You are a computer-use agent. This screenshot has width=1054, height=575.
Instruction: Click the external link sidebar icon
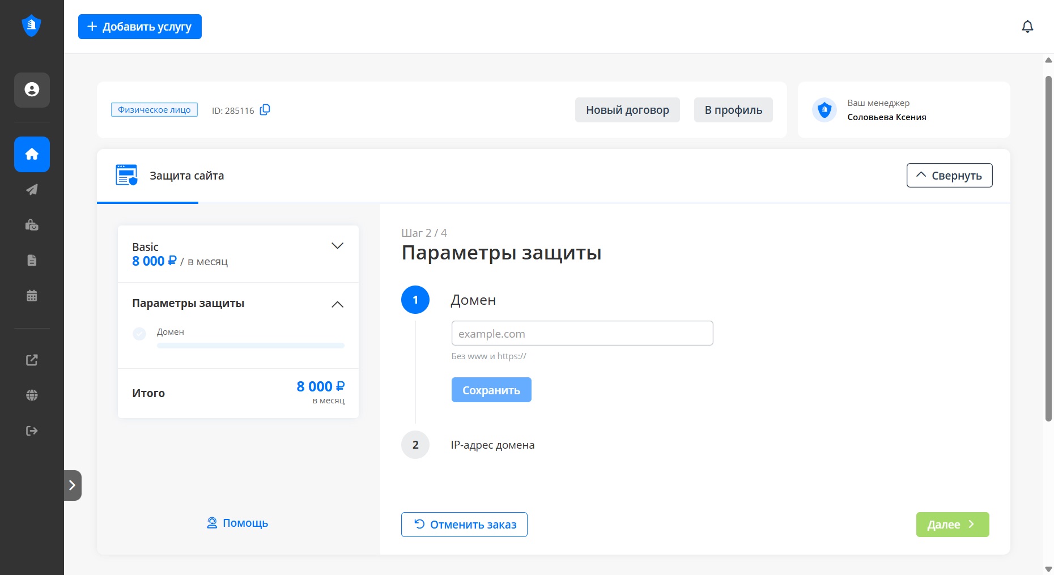click(x=32, y=360)
